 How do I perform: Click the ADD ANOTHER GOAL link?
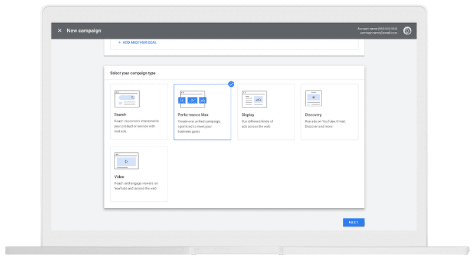[x=140, y=43]
